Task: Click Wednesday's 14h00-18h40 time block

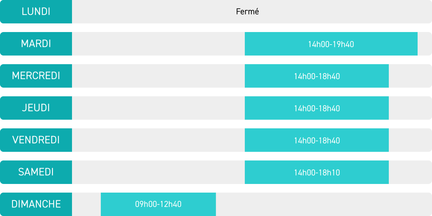Action: (x=317, y=76)
